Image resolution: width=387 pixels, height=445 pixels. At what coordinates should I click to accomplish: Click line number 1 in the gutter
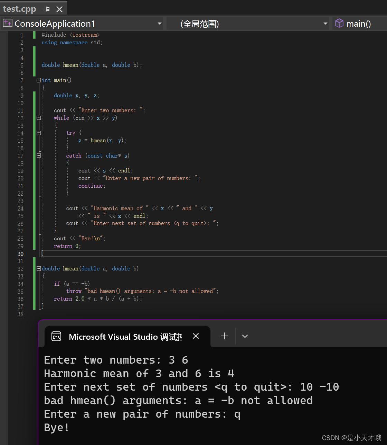pos(22,35)
